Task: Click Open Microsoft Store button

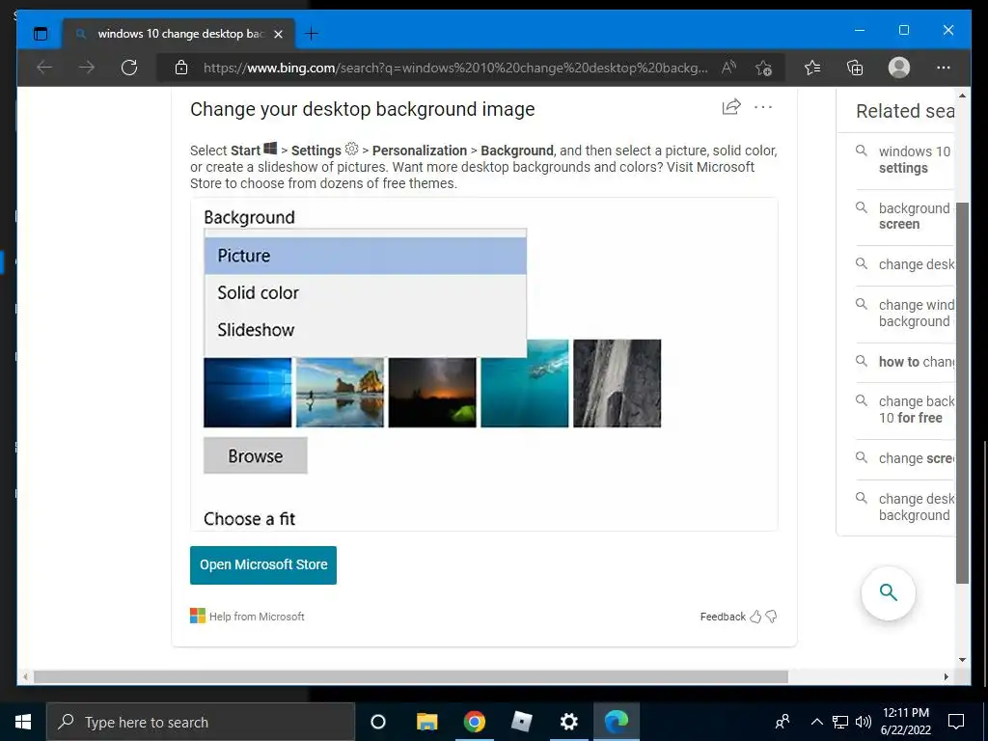Action: (x=263, y=565)
